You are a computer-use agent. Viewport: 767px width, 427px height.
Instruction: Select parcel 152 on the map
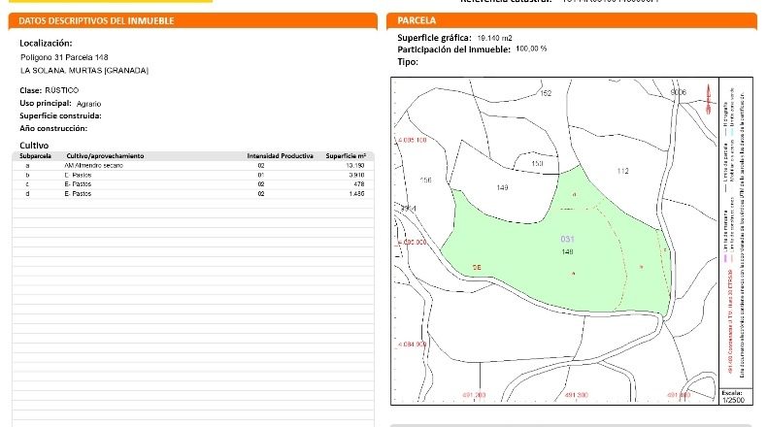[546, 93]
